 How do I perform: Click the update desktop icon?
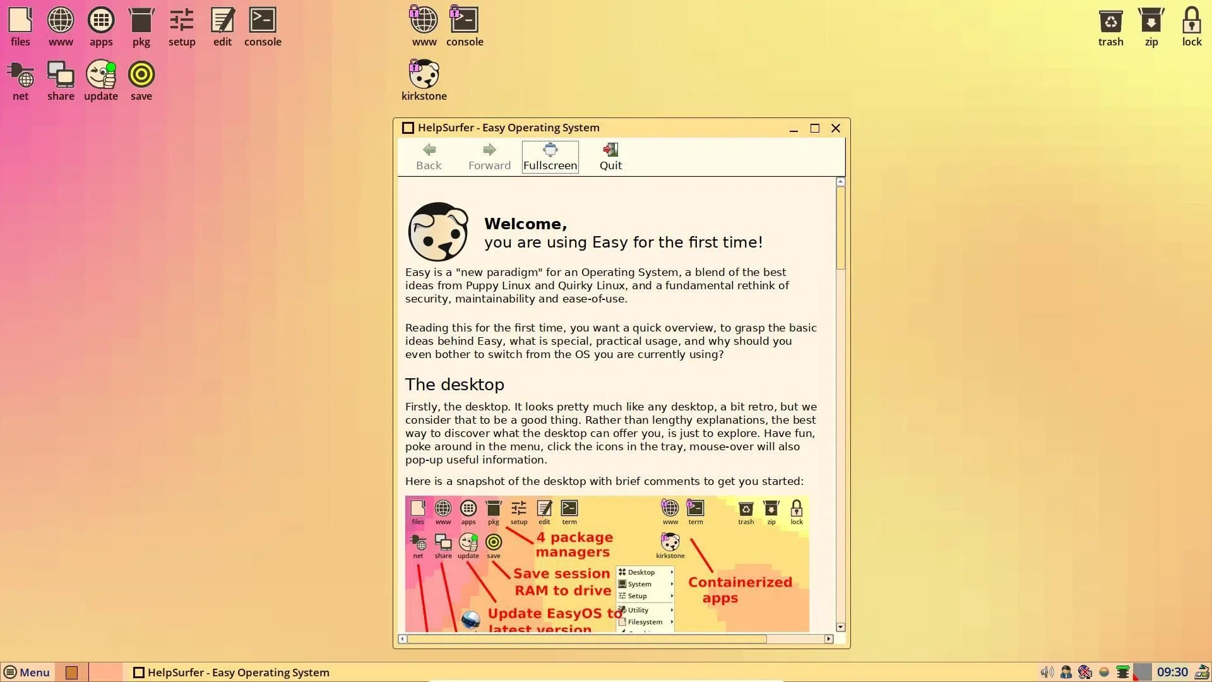101,81
